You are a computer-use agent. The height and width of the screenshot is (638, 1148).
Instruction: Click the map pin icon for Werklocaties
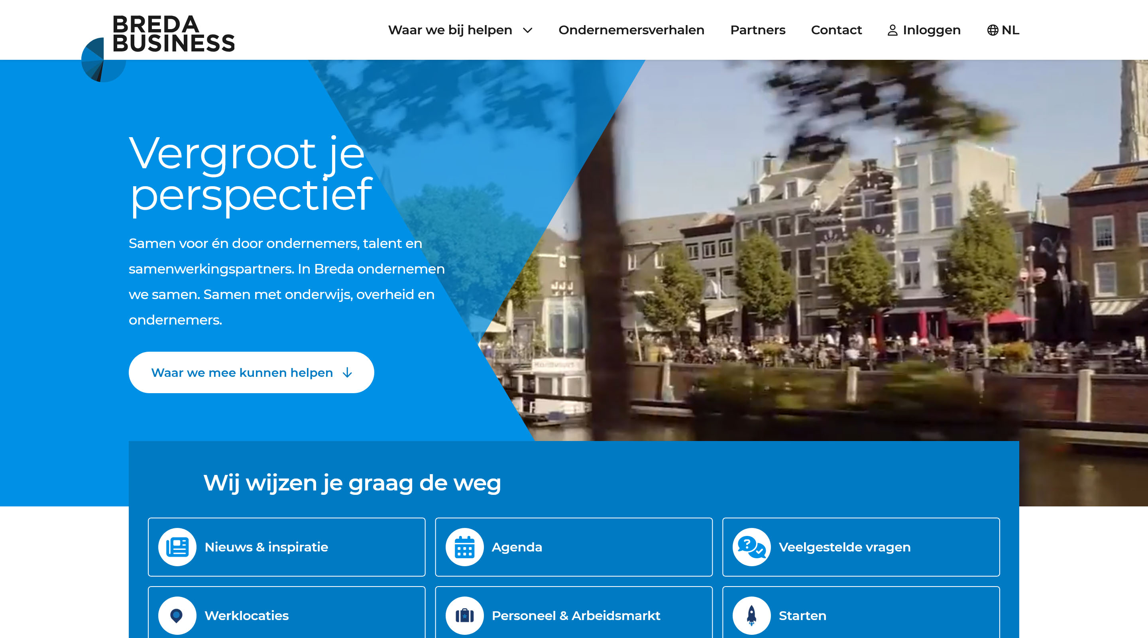(x=177, y=615)
